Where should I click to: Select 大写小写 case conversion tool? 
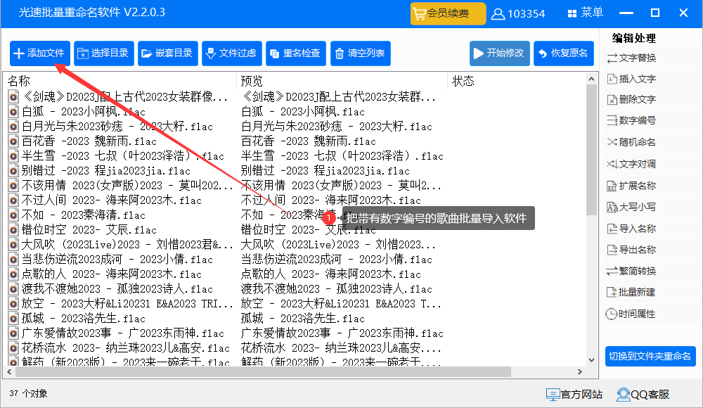[631, 207]
